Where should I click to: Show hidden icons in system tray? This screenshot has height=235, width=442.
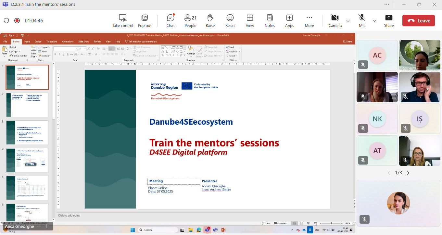point(292,230)
